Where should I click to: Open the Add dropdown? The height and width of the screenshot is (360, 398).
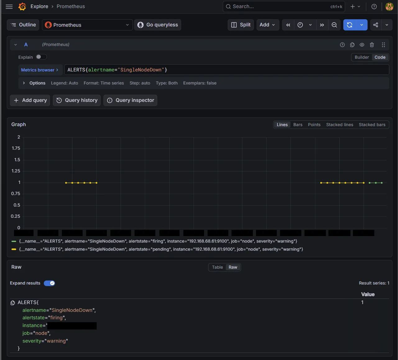268,25
